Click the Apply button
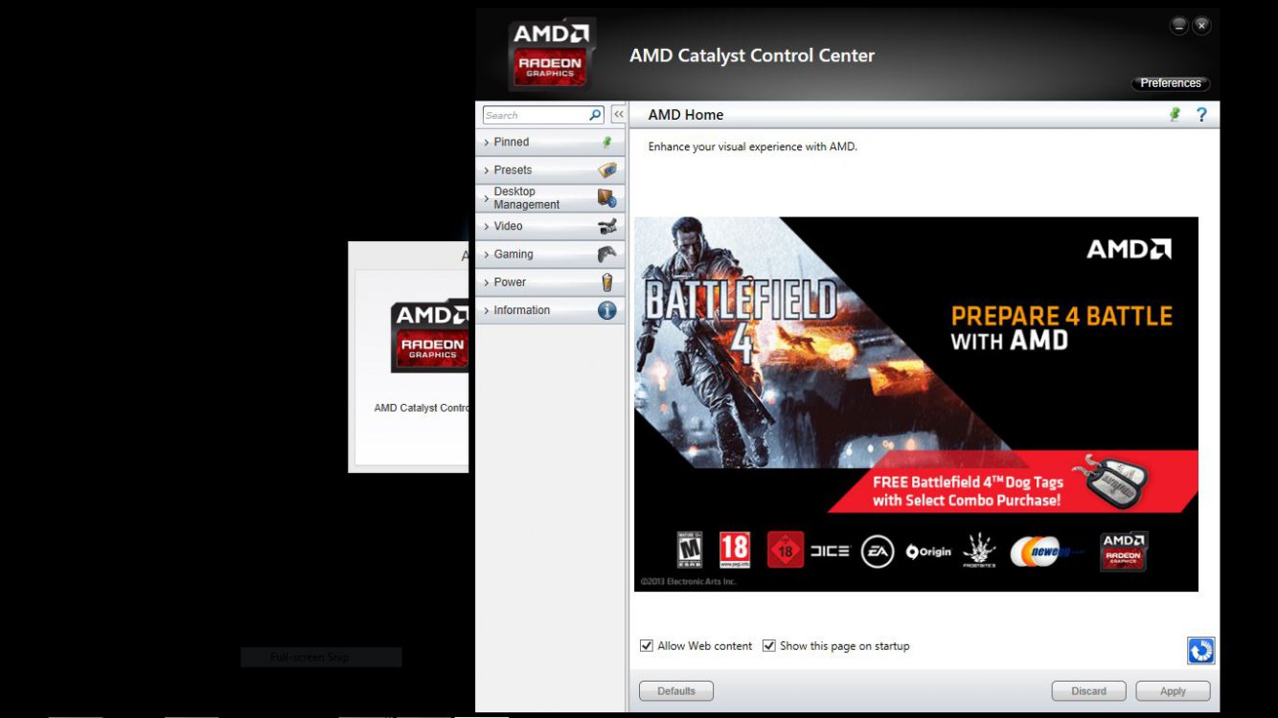 point(1173,691)
